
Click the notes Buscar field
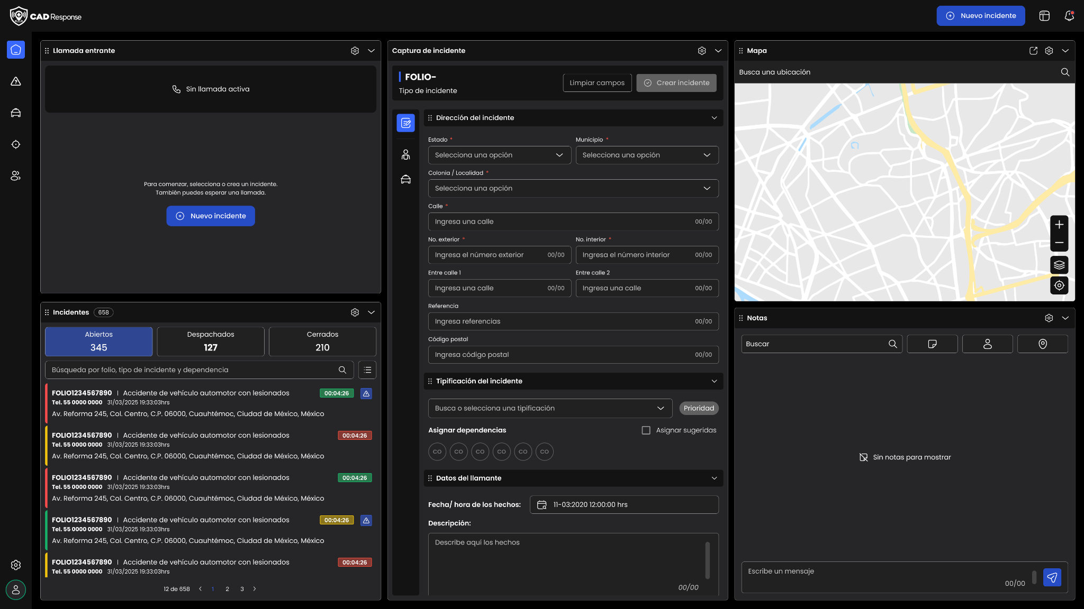pyautogui.click(x=821, y=344)
